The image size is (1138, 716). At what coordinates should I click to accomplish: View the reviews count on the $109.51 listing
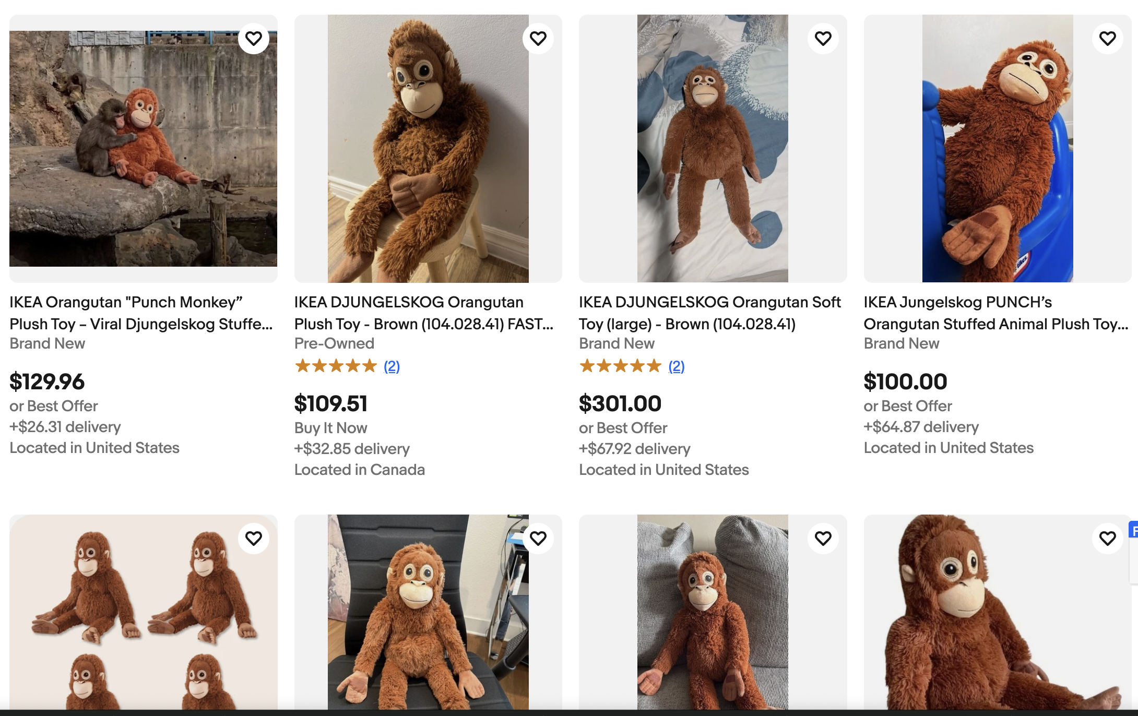(x=392, y=366)
